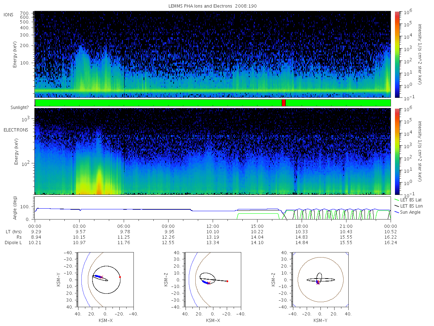Screen dimensions: 434x326
Task: Click the Dipole L row label
Action: tap(13, 243)
